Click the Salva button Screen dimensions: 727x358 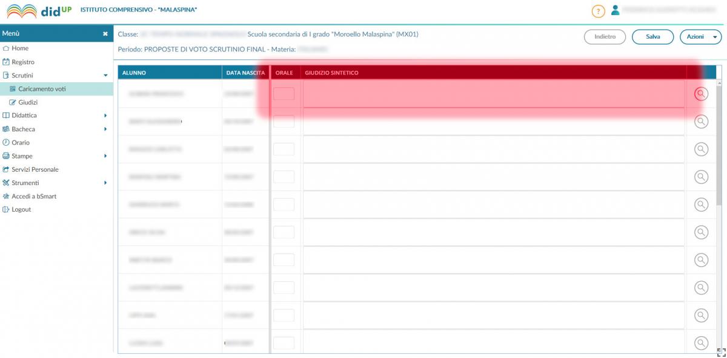[652, 37]
